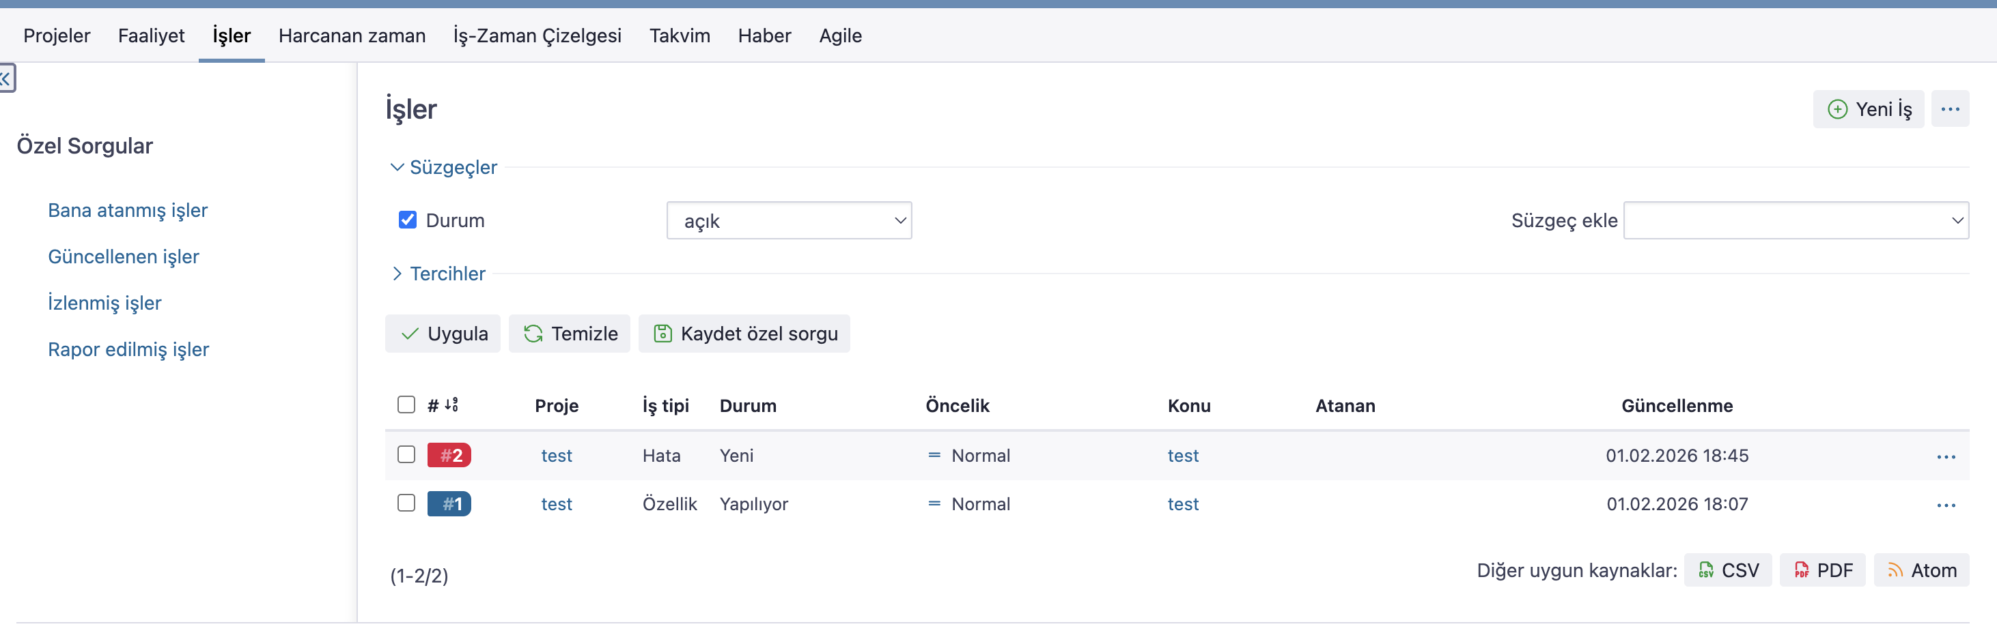
Task: Open the açık status dropdown
Action: pyautogui.click(x=788, y=221)
